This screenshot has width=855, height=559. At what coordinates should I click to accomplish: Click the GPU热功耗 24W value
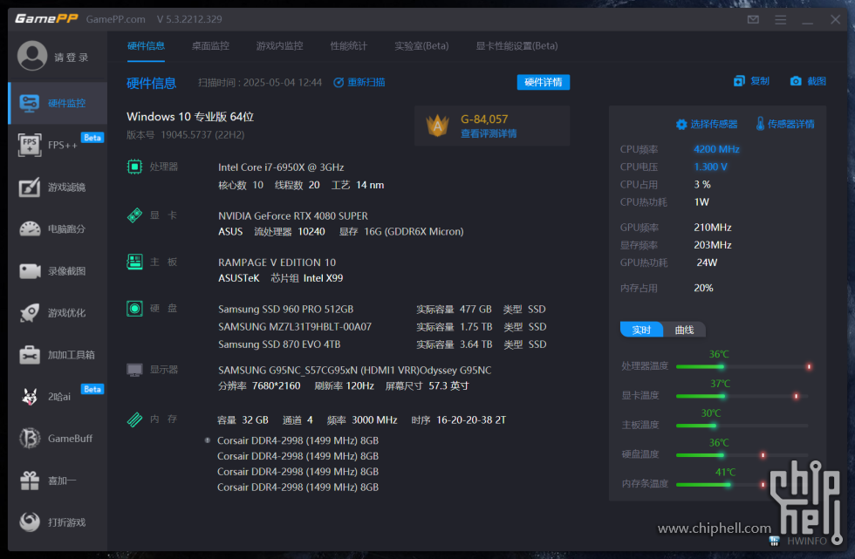(707, 262)
